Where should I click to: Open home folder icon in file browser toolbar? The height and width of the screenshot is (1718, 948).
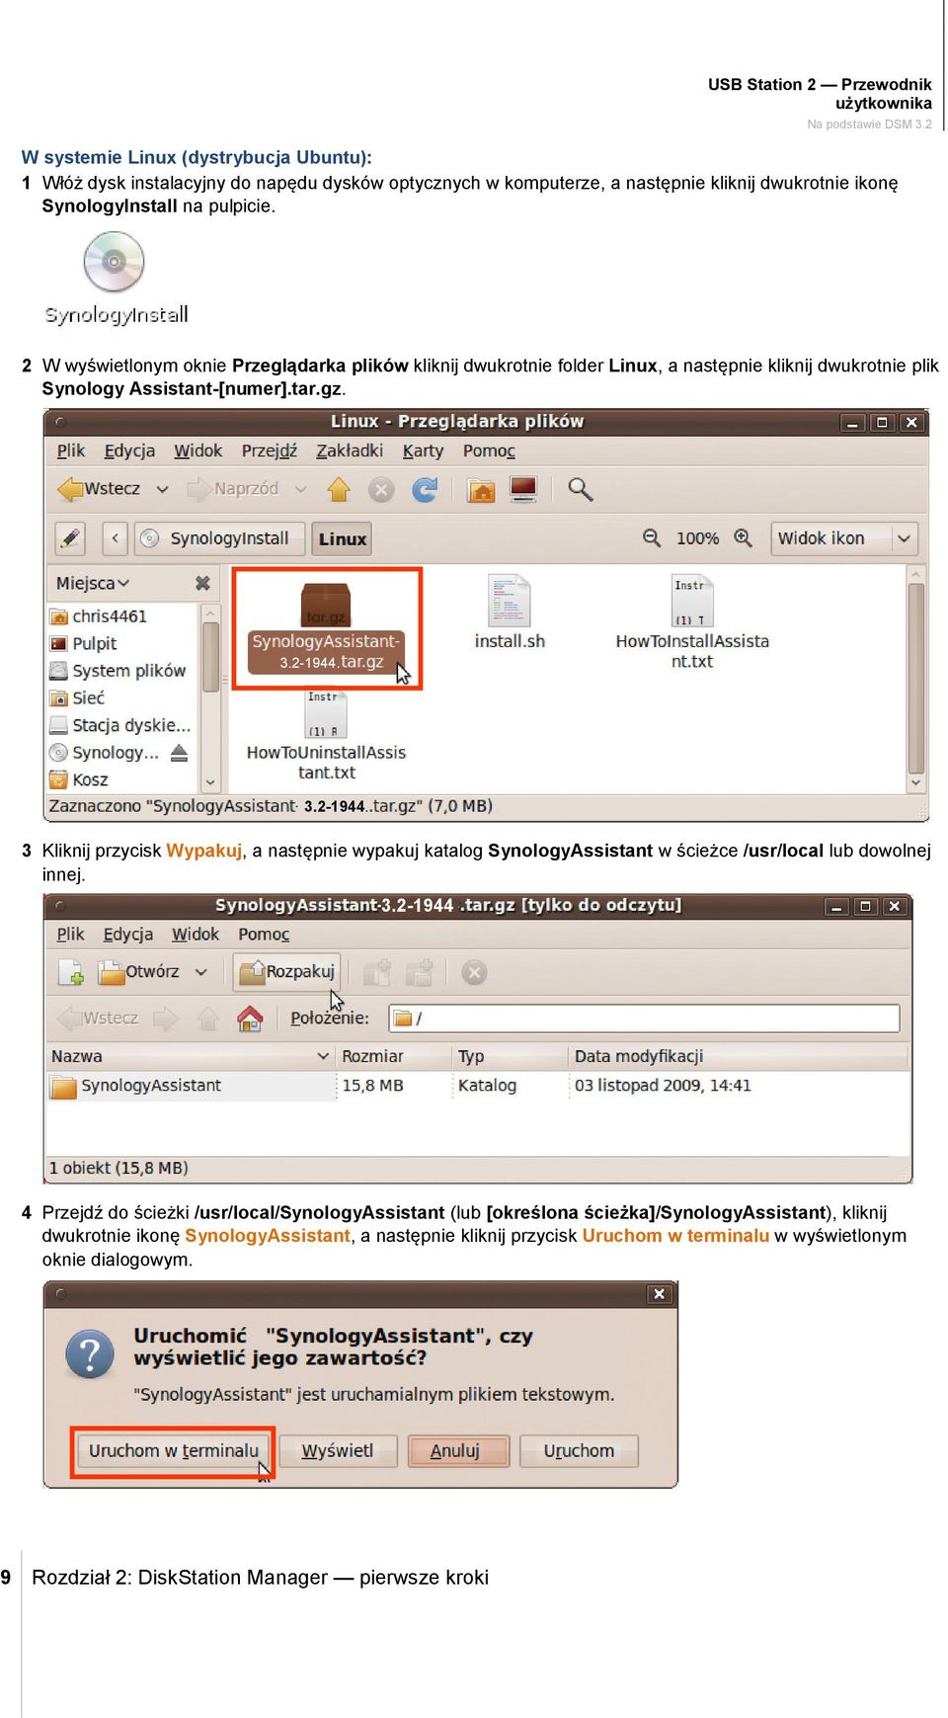pyautogui.click(x=481, y=489)
